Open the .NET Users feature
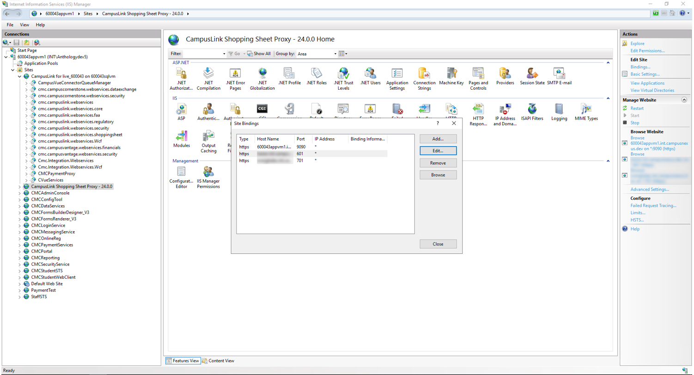 (x=370, y=76)
